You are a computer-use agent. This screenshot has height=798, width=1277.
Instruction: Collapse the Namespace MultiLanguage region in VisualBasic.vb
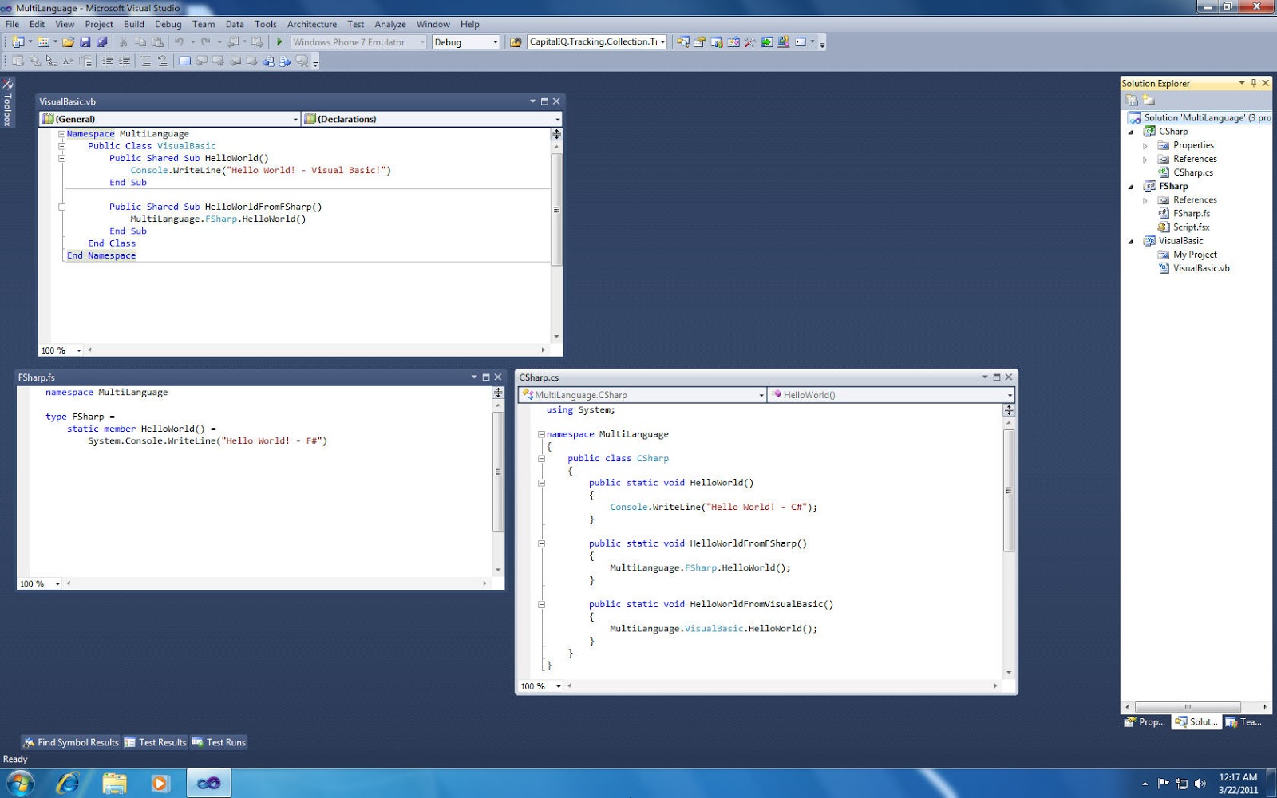(x=61, y=133)
